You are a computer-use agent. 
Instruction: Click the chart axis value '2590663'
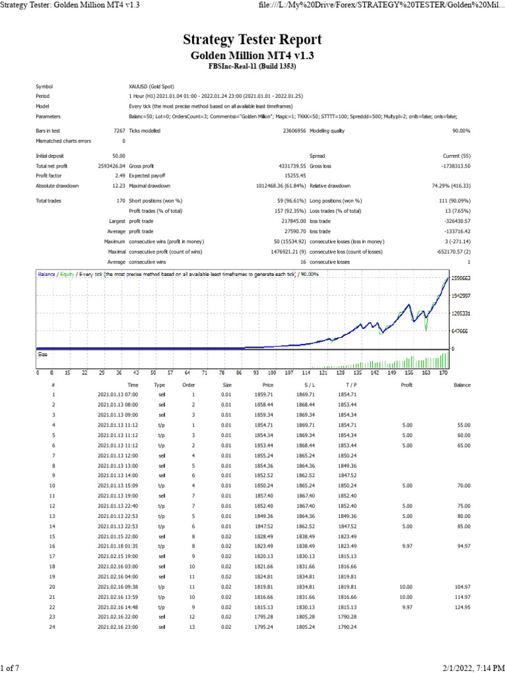(461, 278)
